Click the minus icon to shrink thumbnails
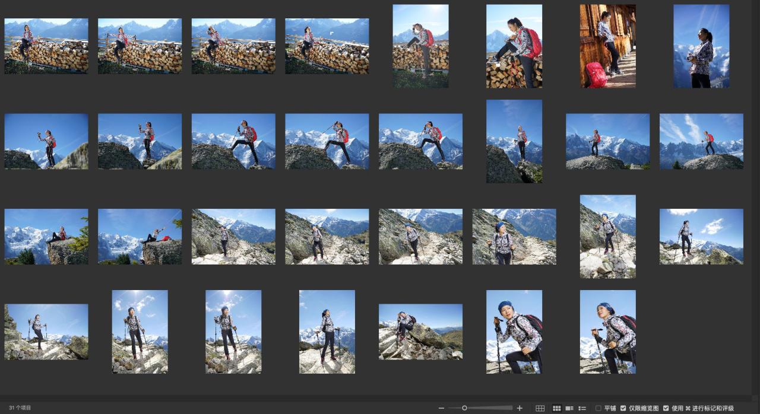Viewport: 760px width, 414px height. click(x=441, y=408)
